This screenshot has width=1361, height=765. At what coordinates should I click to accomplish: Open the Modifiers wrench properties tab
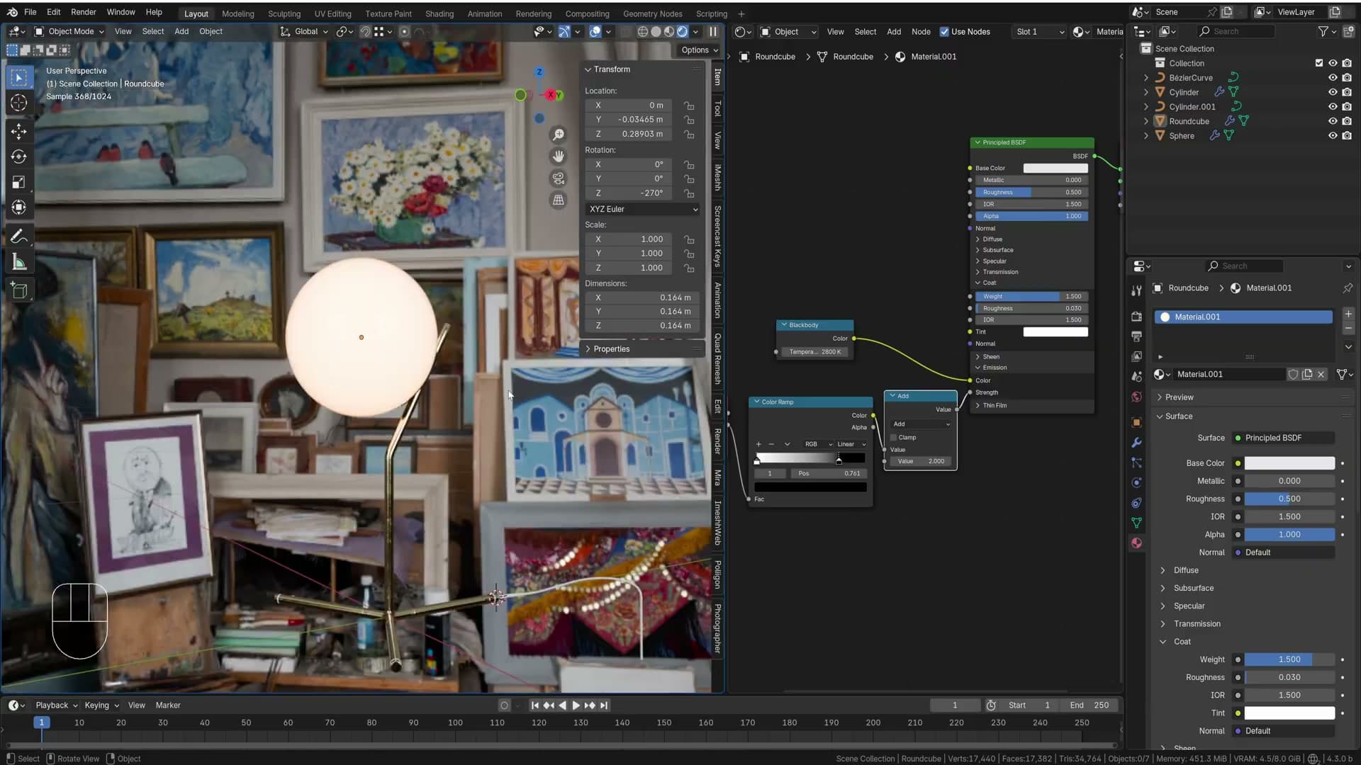(x=1136, y=443)
